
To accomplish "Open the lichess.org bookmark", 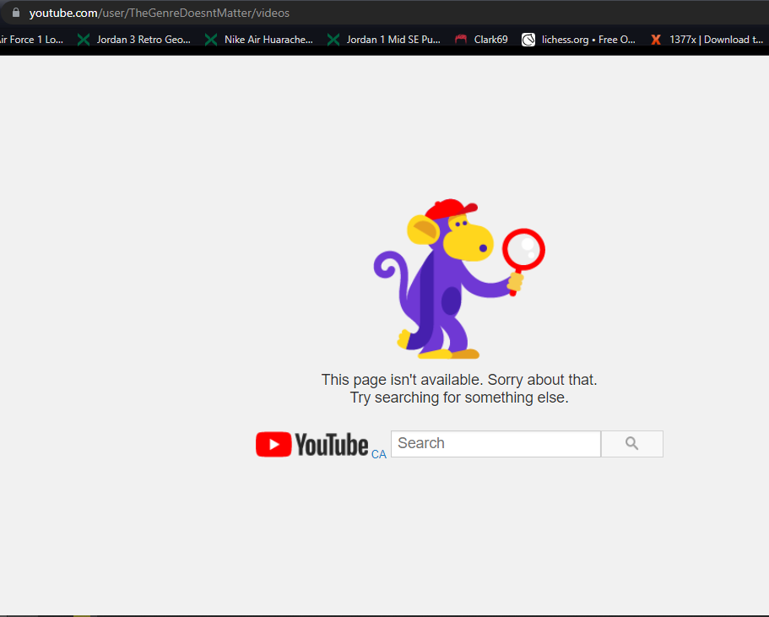I will (x=588, y=40).
